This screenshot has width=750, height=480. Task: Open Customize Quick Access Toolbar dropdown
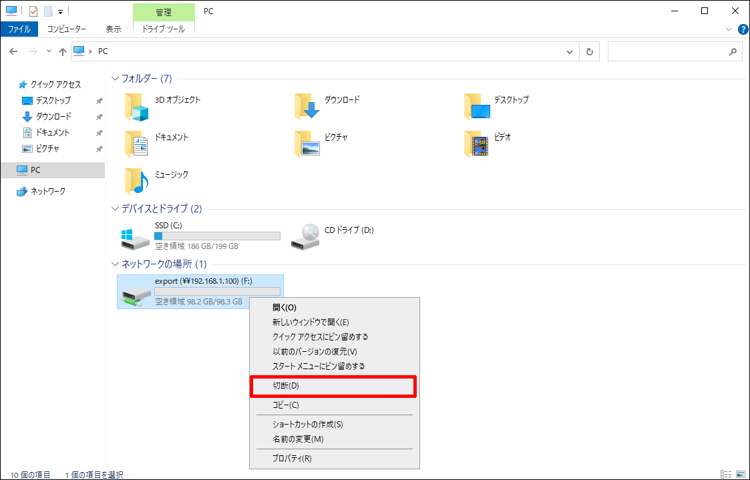(x=60, y=11)
